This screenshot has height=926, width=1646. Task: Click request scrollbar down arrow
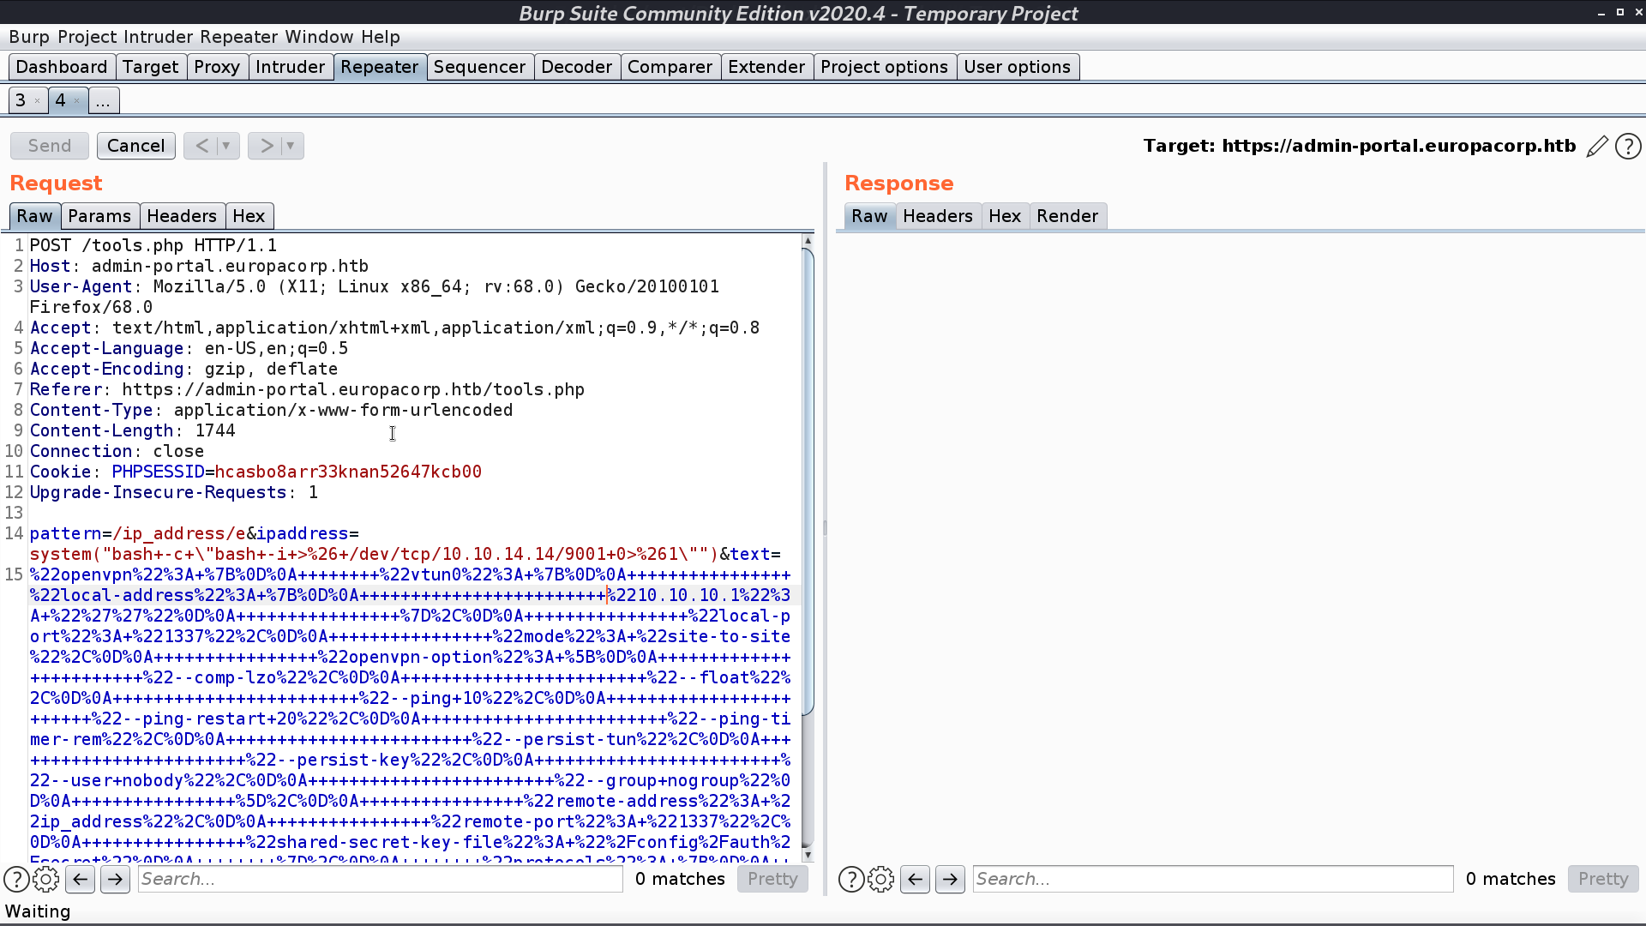pos(808,855)
